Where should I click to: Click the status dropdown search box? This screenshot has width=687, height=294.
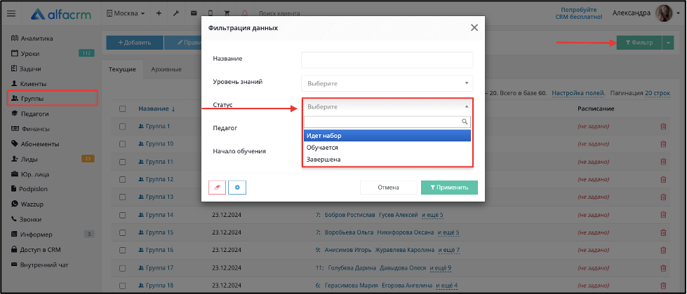point(387,122)
